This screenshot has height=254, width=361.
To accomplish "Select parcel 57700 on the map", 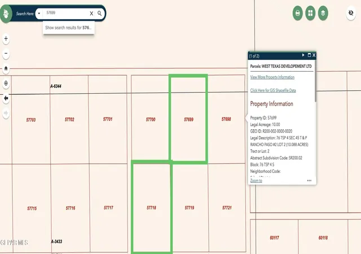I will point(151,120).
